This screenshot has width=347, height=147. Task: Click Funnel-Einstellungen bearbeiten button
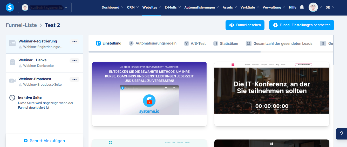click(302, 25)
